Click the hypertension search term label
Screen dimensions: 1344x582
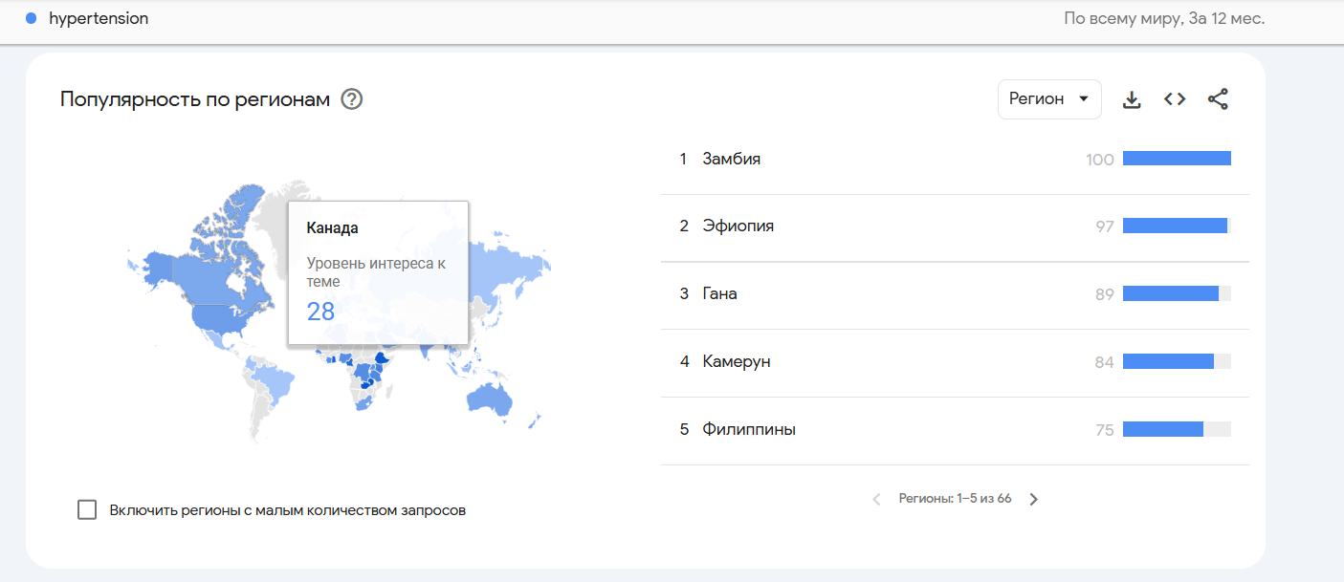pyautogui.click(x=99, y=18)
